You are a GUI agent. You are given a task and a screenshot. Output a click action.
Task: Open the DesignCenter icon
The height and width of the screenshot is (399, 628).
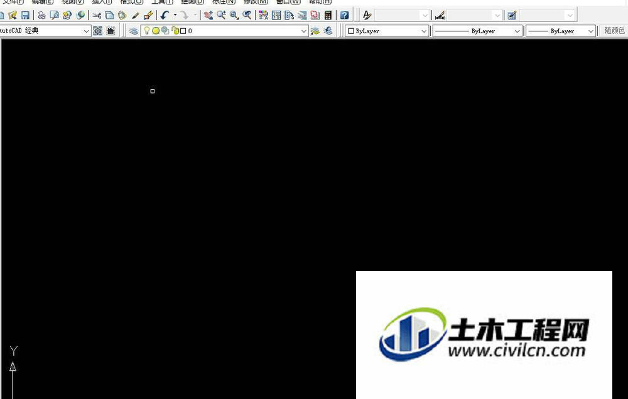click(x=276, y=16)
